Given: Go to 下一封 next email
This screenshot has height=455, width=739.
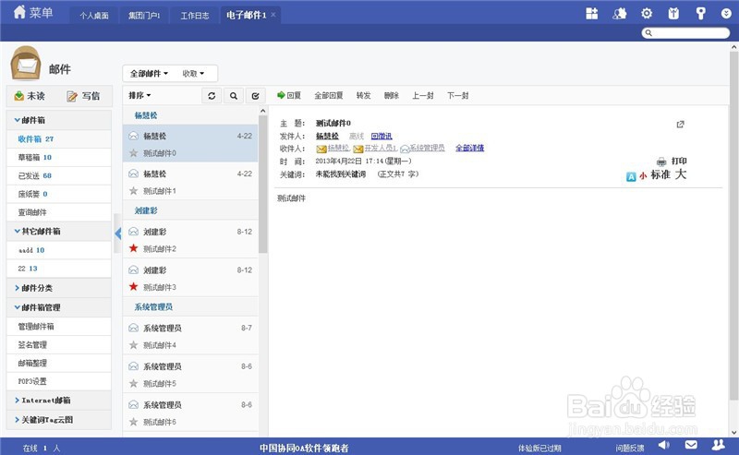Looking at the screenshot, I should coord(457,96).
